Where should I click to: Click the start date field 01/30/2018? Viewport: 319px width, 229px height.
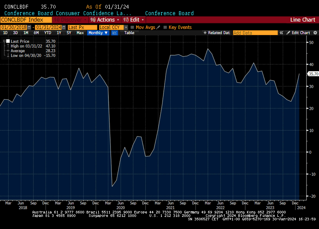tap(14, 27)
